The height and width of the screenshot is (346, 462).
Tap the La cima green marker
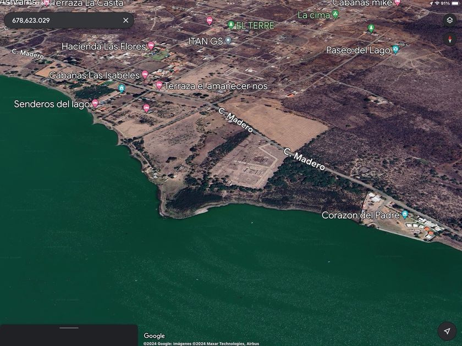pyautogui.click(x=335, y=14)
